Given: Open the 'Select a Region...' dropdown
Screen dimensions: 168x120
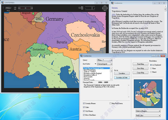Looking at the screenshot, I should [148, 111].
